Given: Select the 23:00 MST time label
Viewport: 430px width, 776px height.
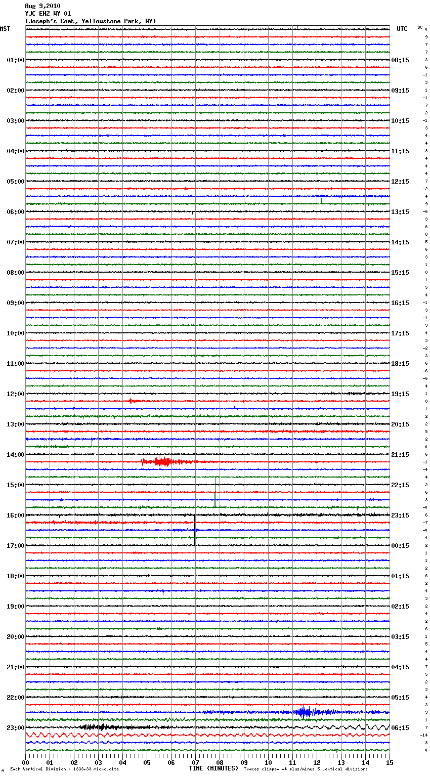Looking at the screenshot, I should pyautogui.click(x=16, y=728).
